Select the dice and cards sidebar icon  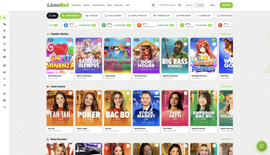pos(4,24)
